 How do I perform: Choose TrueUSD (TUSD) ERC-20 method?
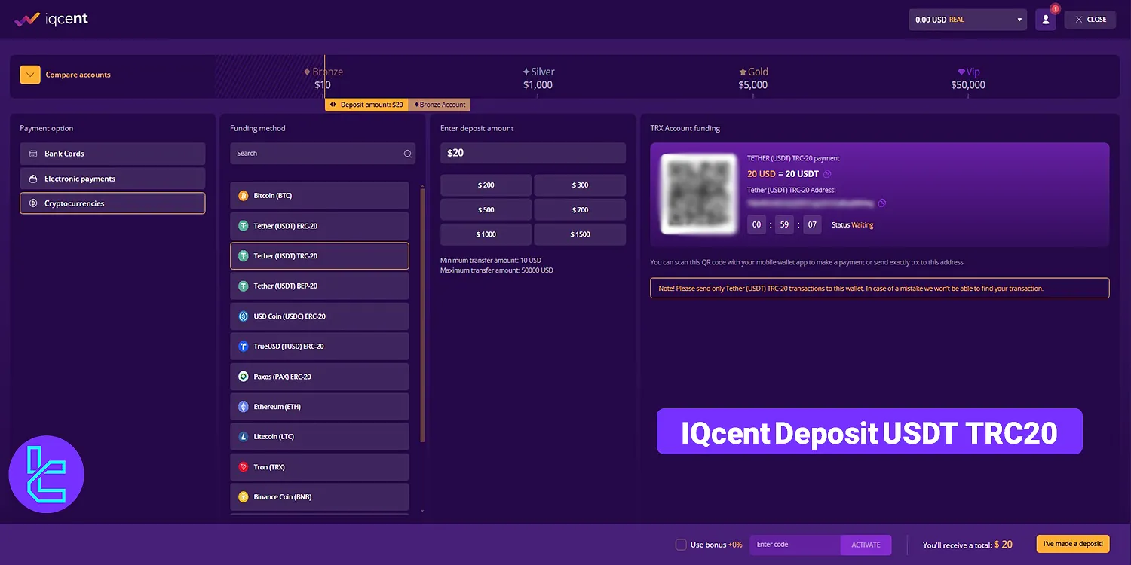pos(320,347)
